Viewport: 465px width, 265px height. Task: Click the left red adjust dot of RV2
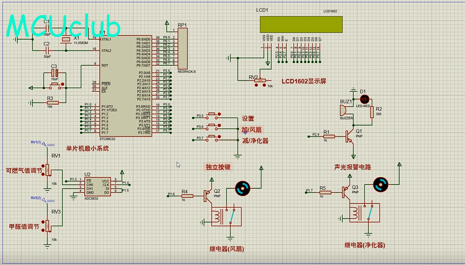256,85
